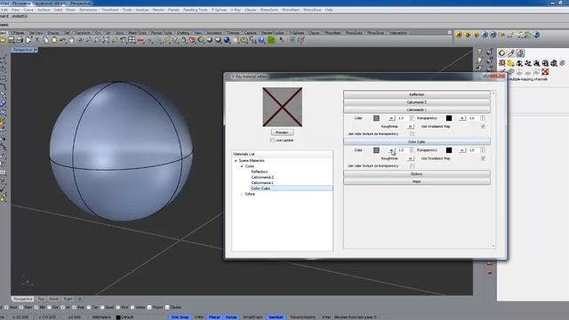Click Color swatch in Color Cubo
The height and width of the screenshot is (320, 569).
pyautogui.click(x=376, y=150)
